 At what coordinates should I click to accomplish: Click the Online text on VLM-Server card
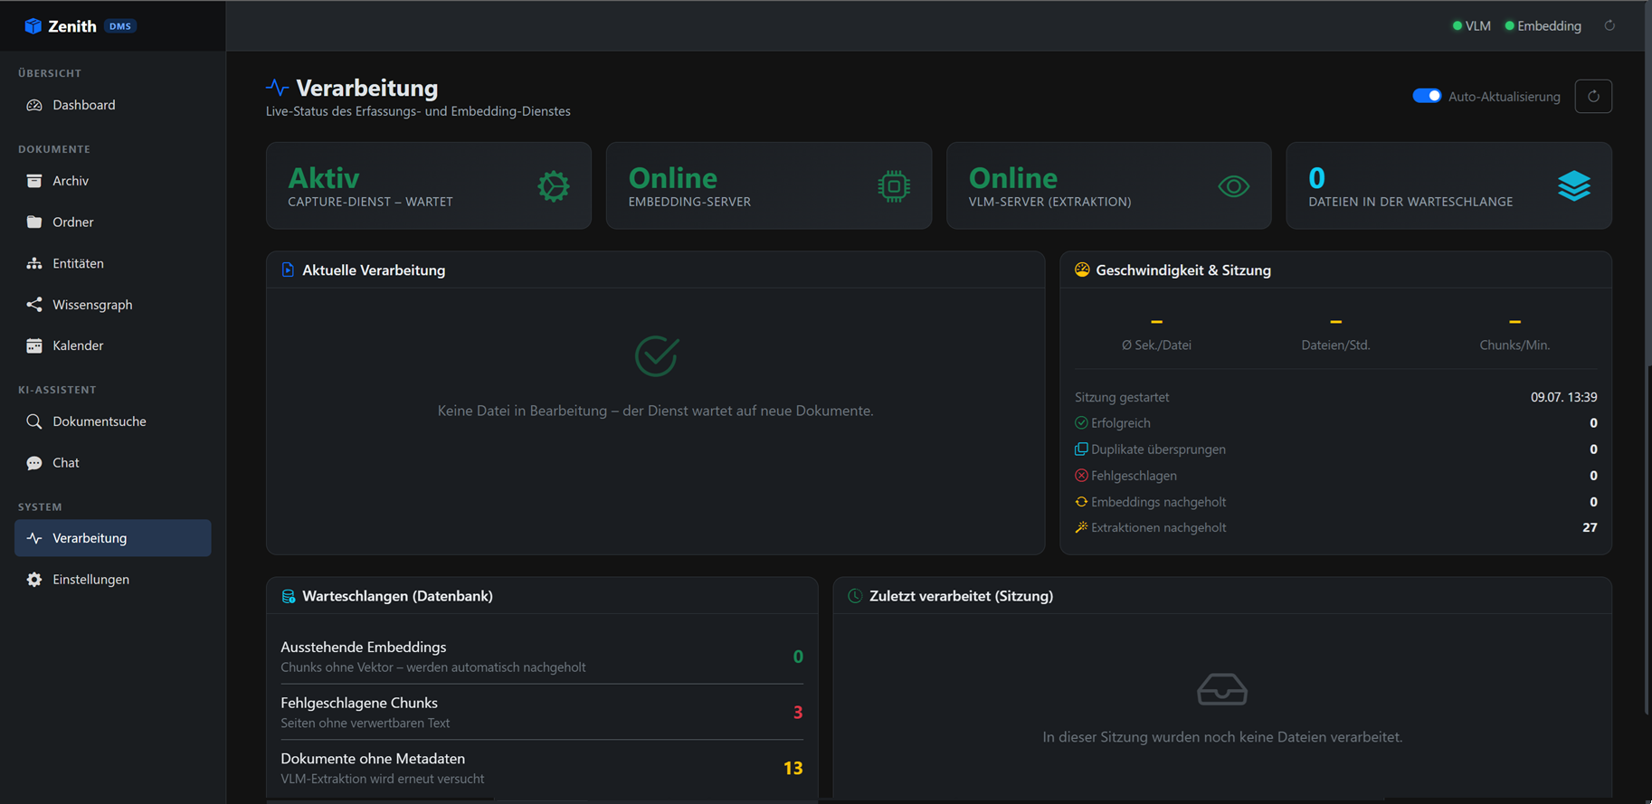click(1013, 177)
